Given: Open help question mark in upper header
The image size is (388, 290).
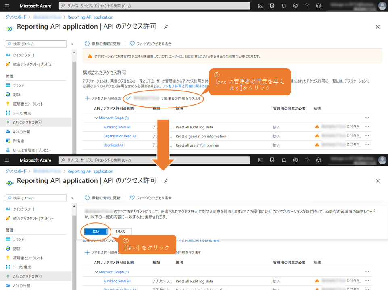Looking at the screenshot, I should pyautogui.click(x=307, y=6).
